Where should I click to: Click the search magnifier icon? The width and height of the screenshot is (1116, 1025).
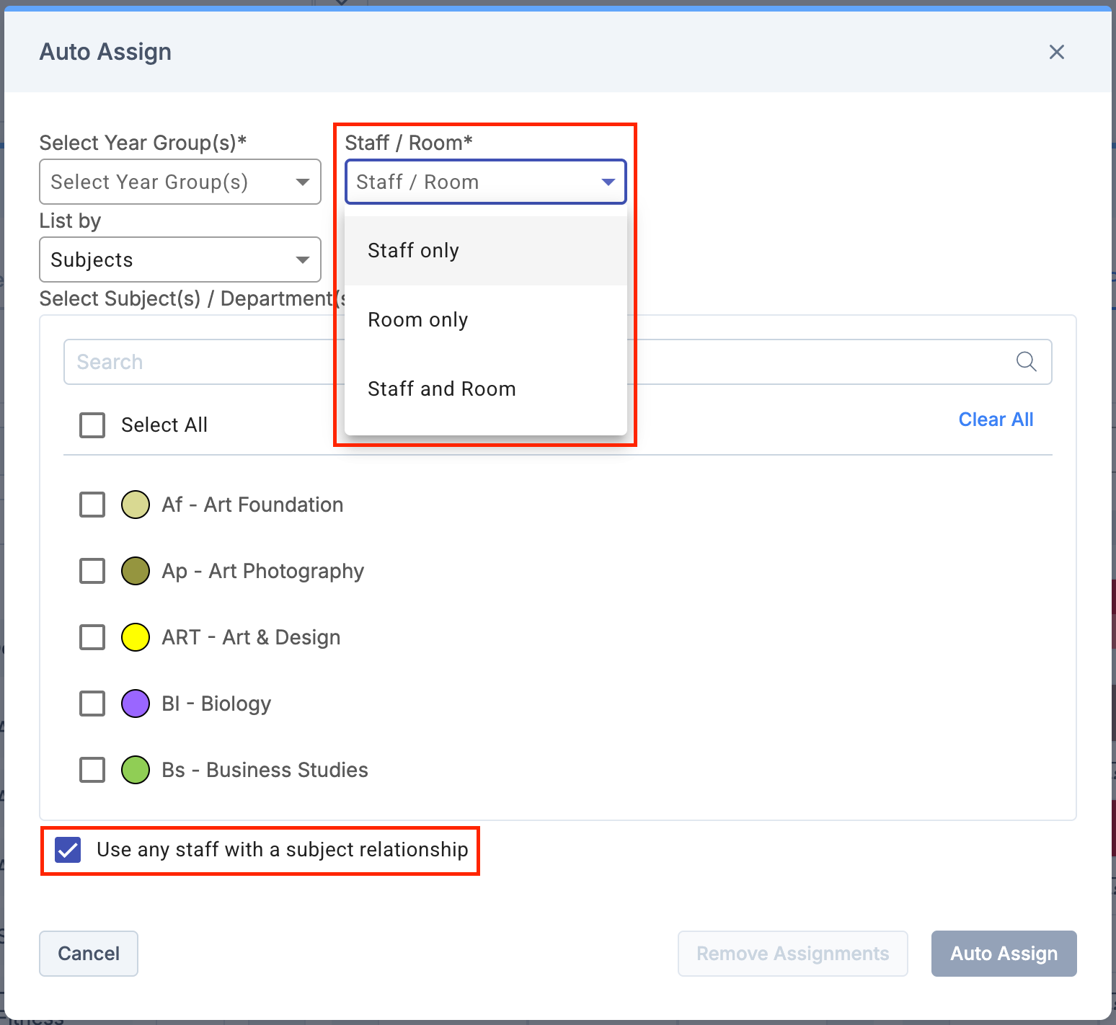(1026, 361)
